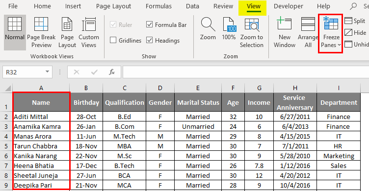Click inside the formula bar input

coord(246,72)
